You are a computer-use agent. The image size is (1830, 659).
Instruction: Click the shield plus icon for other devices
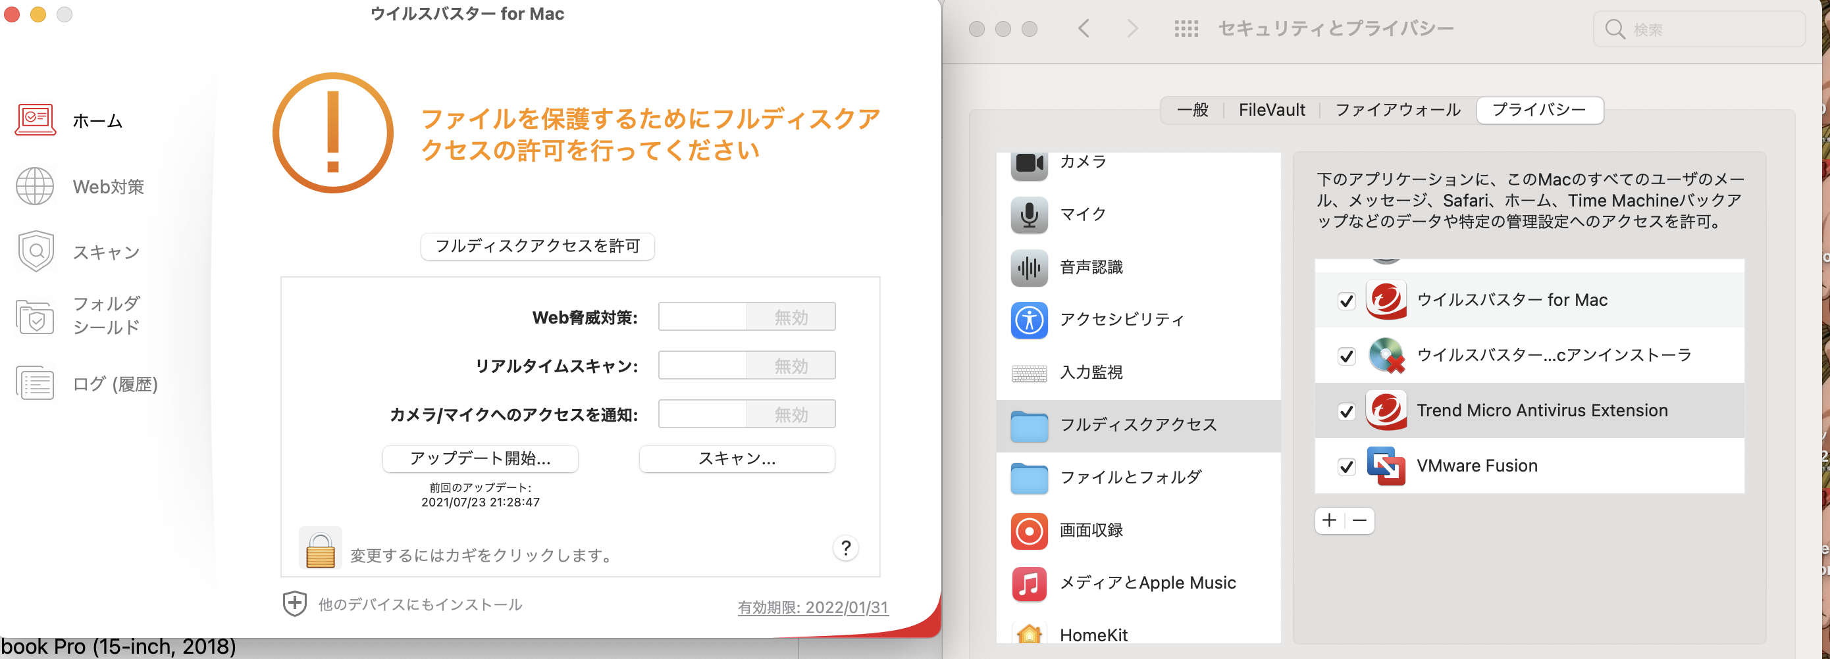point(295,604)
